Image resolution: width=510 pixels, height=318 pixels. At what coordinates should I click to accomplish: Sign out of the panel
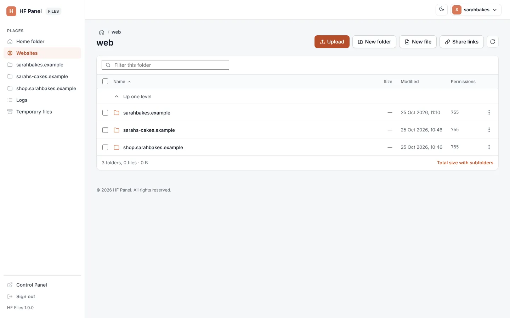(42, 296)
